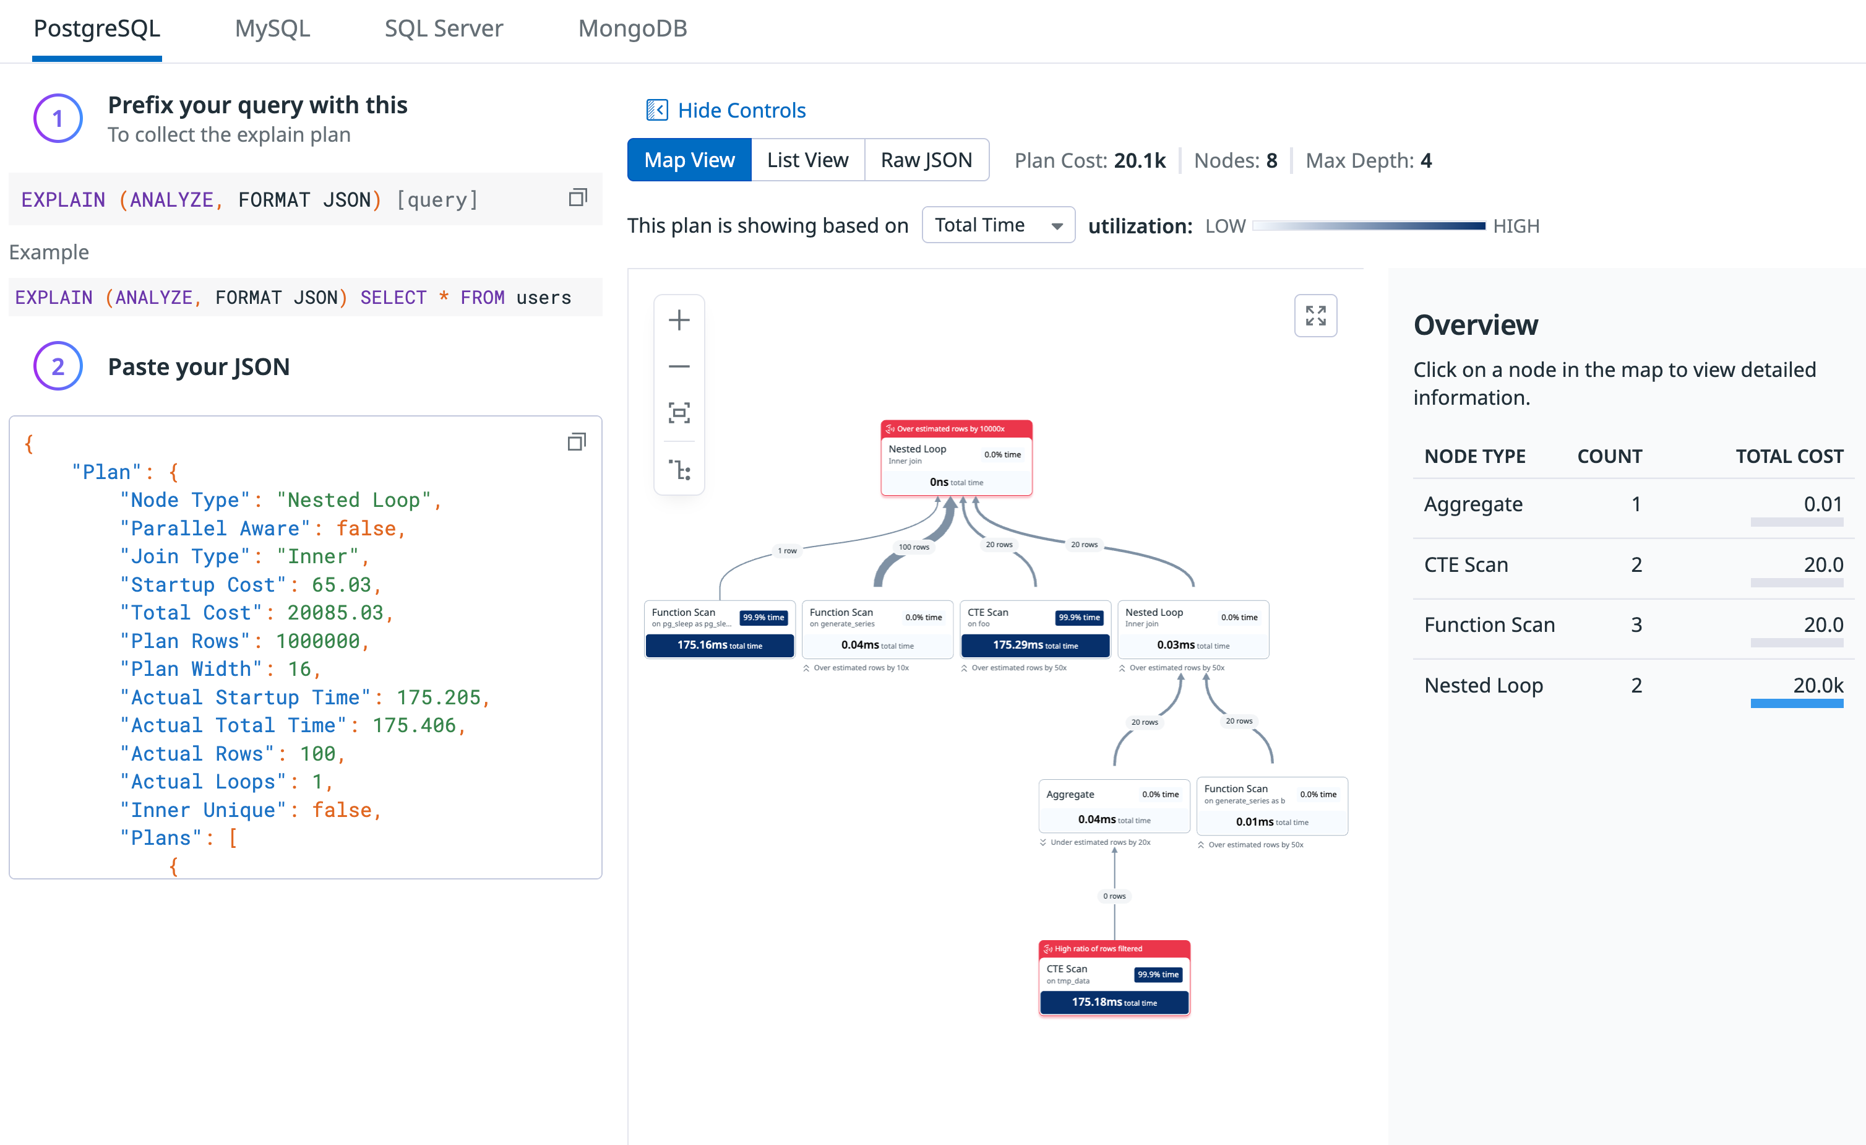Switch to List View mode

[807, 160]
